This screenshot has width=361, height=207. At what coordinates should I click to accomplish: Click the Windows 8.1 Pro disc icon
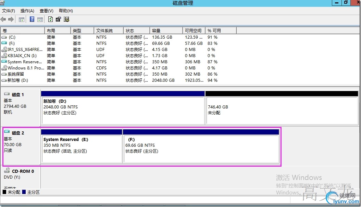click(4, 68)
